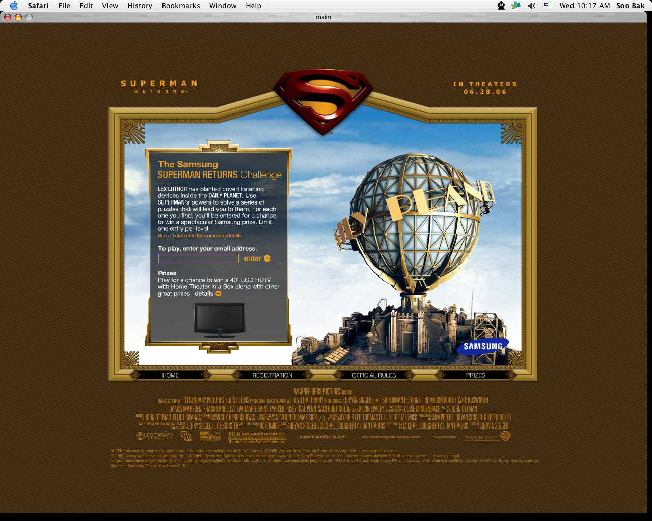Click the Legendary Pictures logo
This screenshot has height=521, width=652.
coord(155,436)
